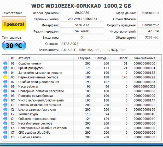
Task: Click the Температура label above the gauge
Action: point(11,38)
